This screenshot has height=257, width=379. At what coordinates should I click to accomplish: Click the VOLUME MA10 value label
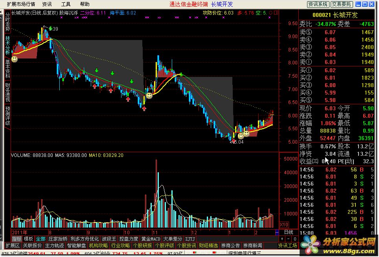(106, 155)
